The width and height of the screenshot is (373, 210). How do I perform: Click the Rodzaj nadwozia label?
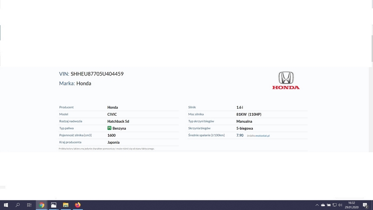[x=71, y=121]
